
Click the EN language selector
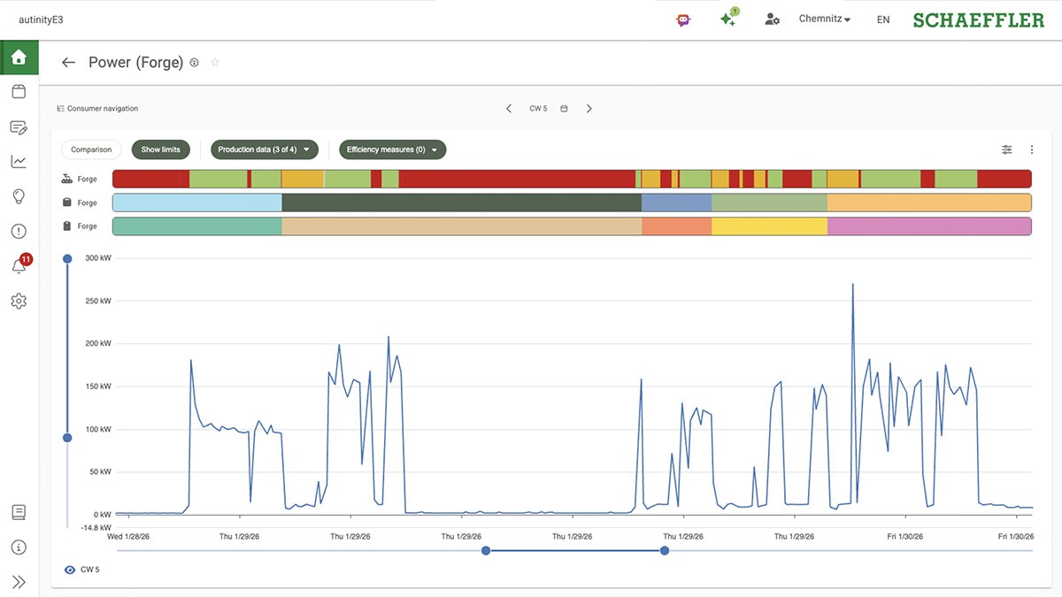coord(882,19)
